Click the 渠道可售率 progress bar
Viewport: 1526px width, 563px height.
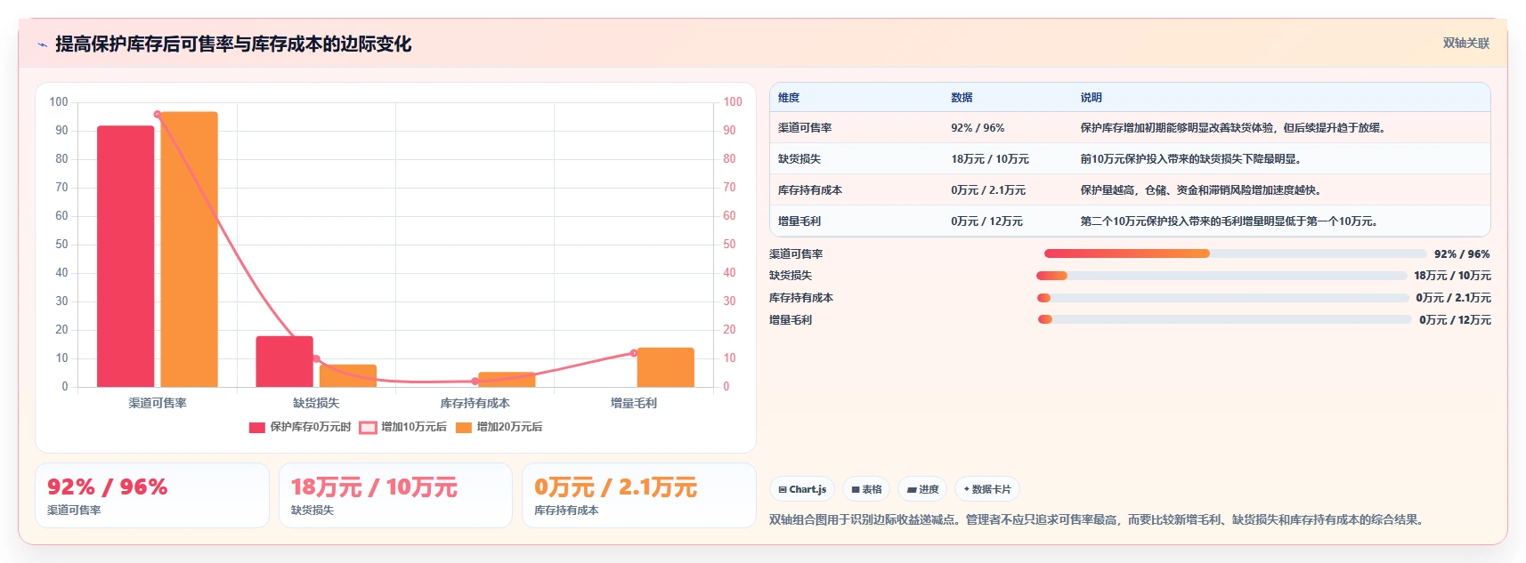point(1235,253)
